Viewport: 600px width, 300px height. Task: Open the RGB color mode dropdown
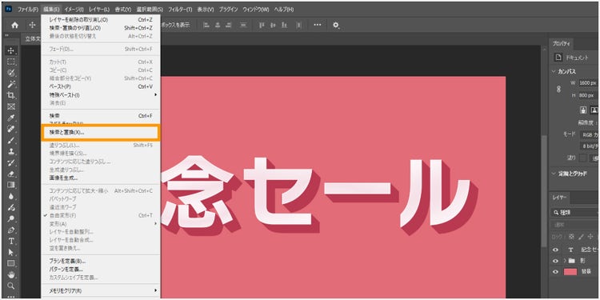tap(590, 134)
